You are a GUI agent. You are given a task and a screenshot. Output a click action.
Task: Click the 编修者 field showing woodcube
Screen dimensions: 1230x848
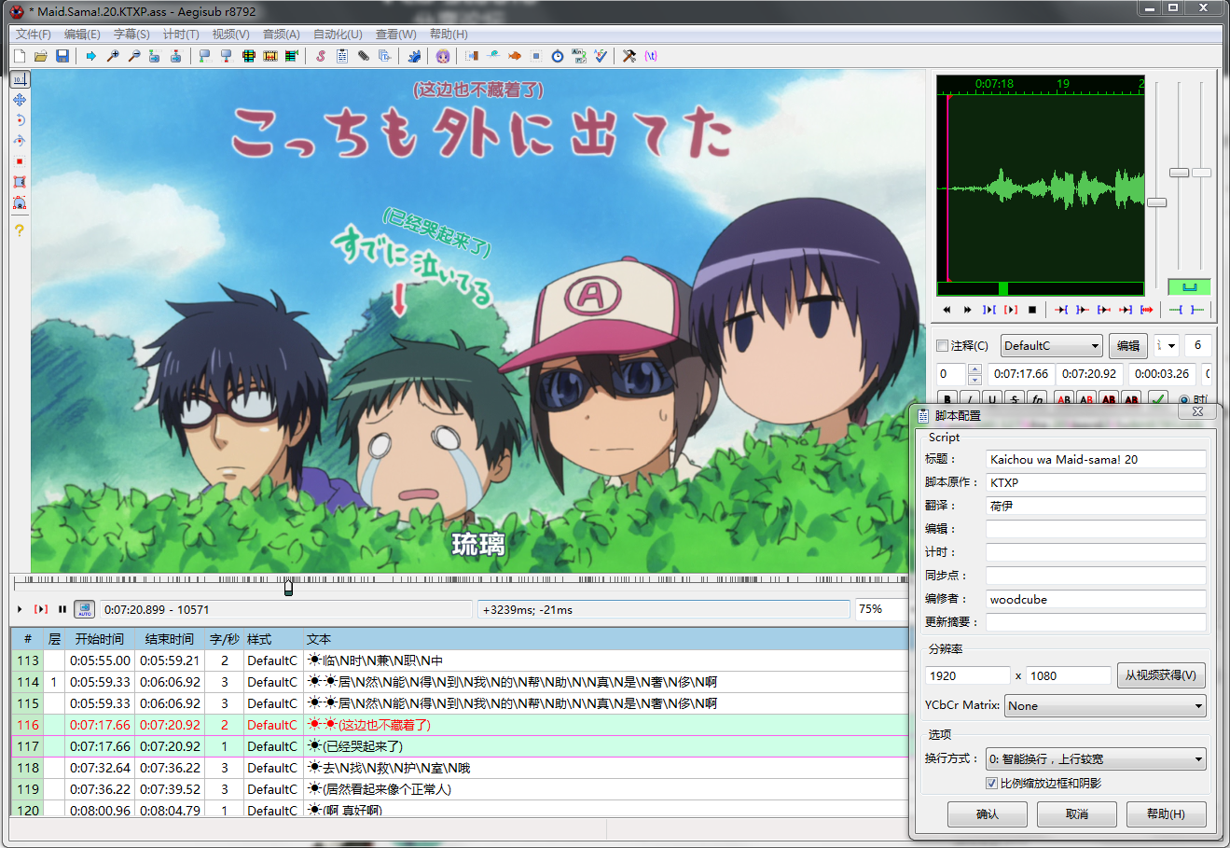point(1096,599)
